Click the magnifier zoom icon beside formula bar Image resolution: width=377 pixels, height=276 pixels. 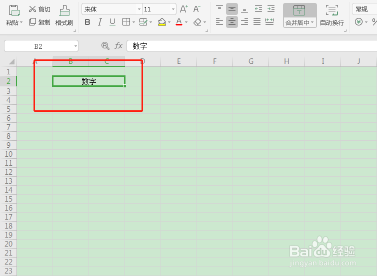coord(105,46)
